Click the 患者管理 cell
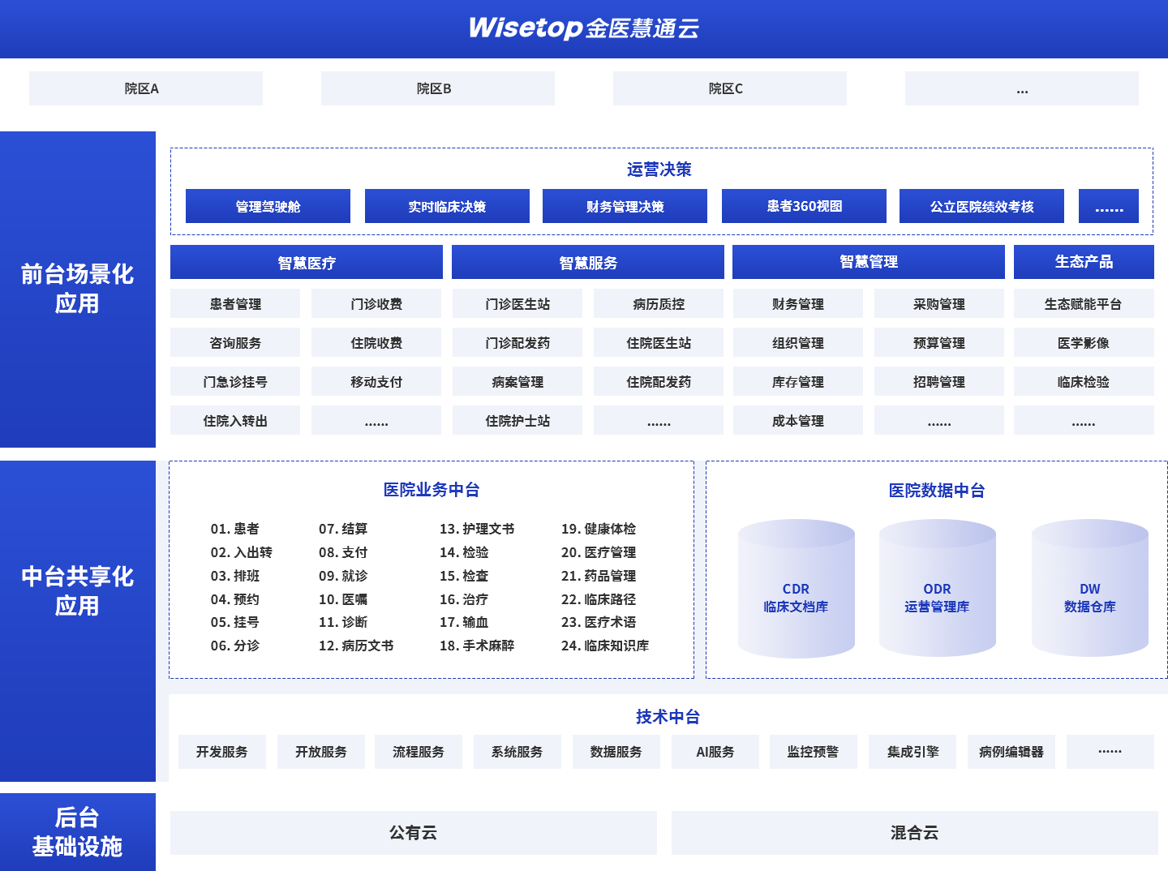 [235, 303]
